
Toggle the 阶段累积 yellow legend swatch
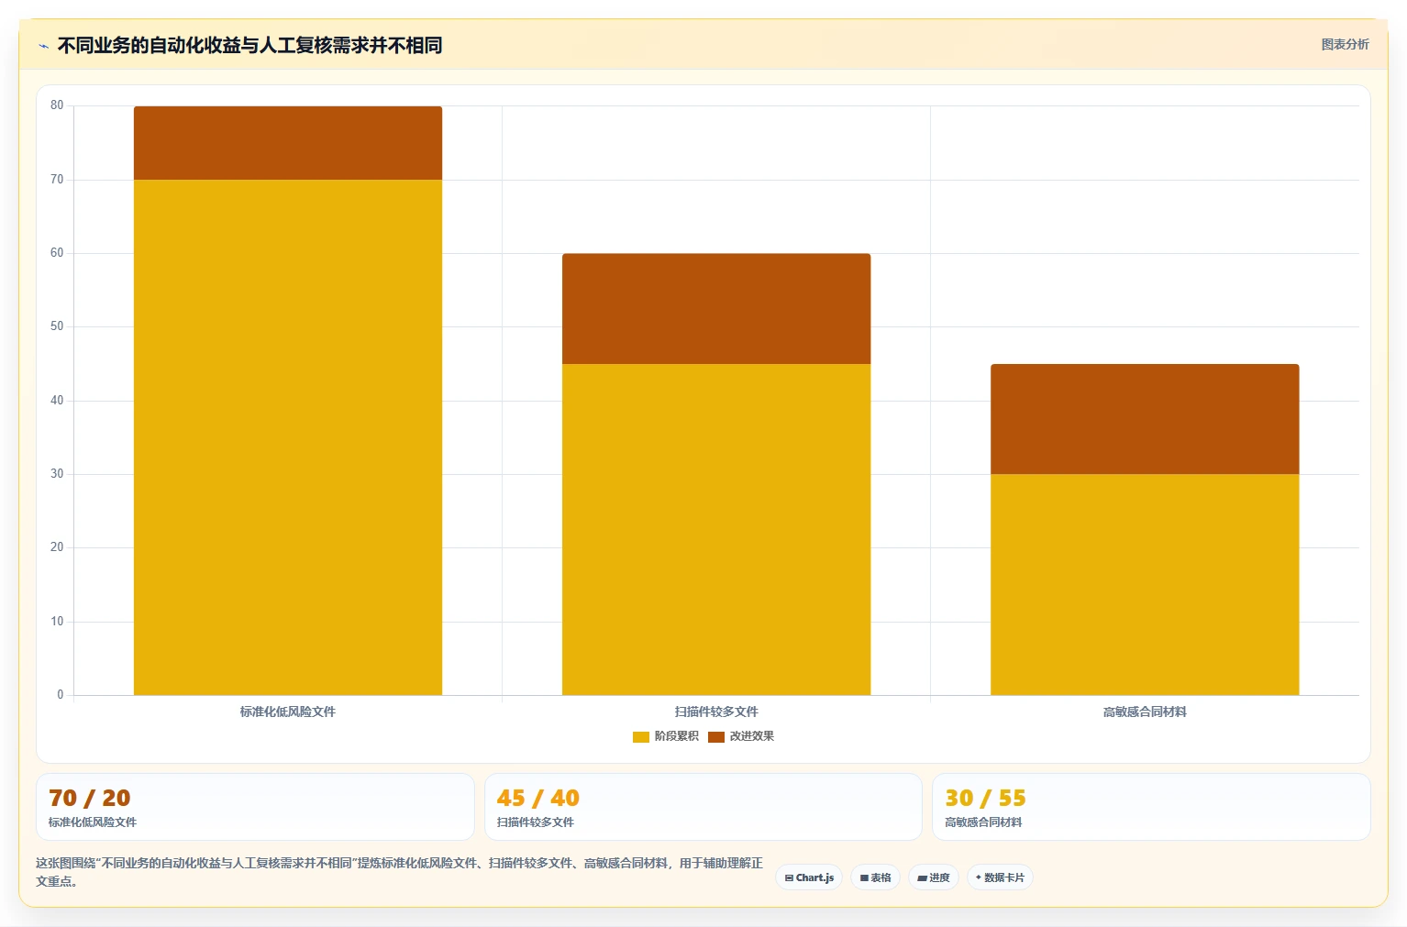tap(641, 736)
